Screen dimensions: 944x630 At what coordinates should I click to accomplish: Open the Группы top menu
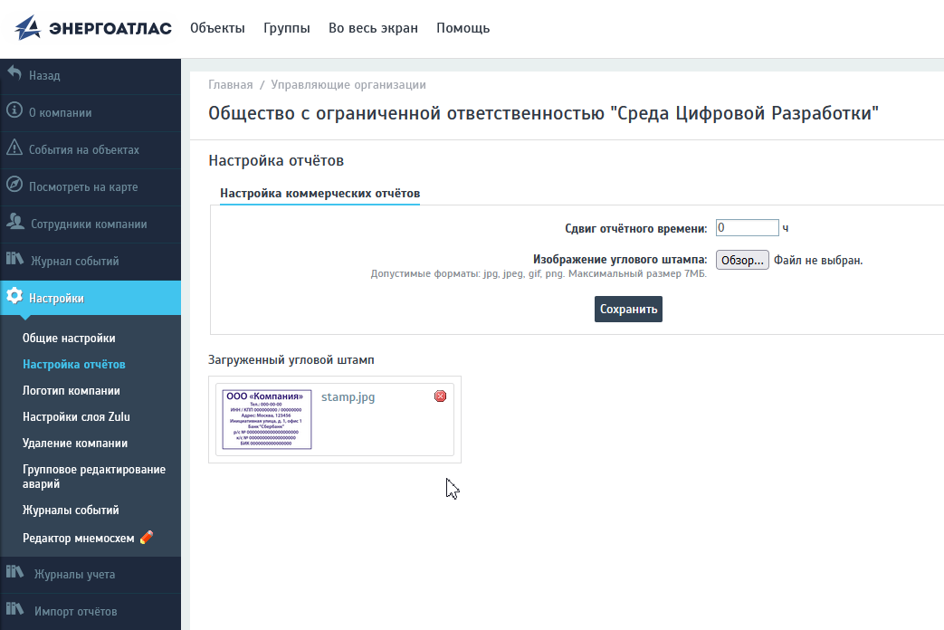(x=287, y=28)
